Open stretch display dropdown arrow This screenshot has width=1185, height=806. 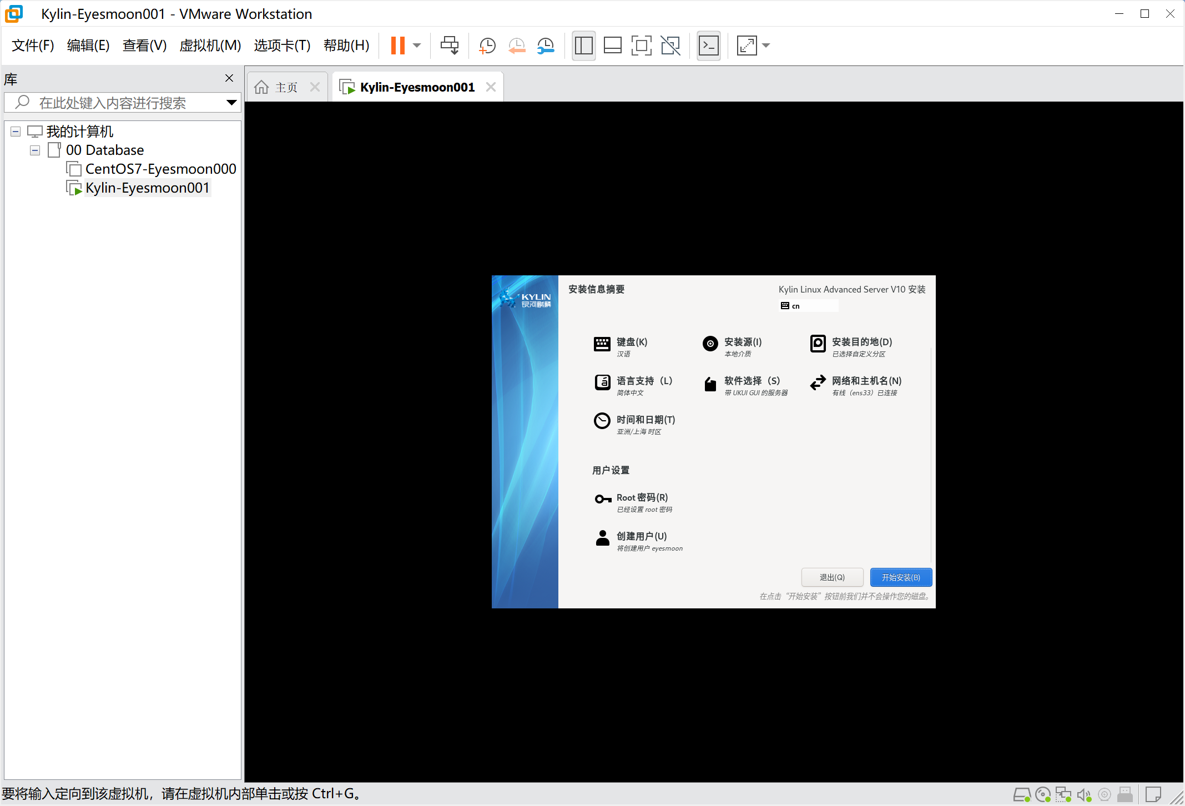[x=767, y=46]
